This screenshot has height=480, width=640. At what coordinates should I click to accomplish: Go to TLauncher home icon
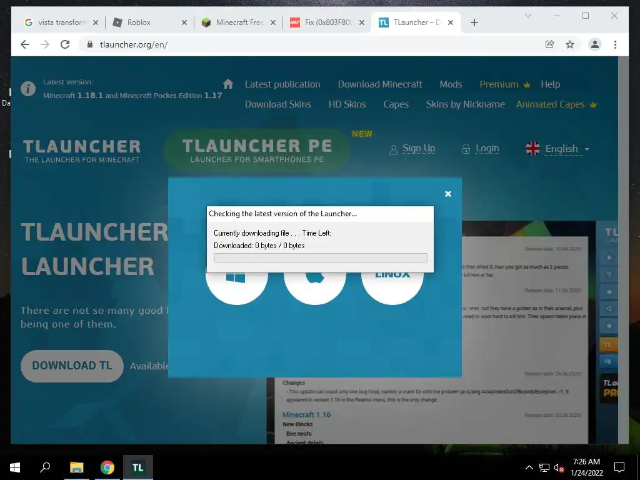(x=228, y=84)
